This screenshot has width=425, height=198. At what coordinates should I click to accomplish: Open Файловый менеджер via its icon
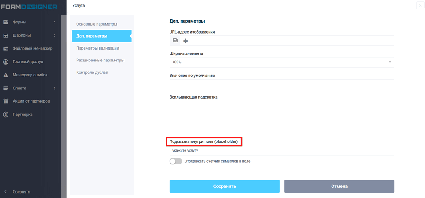[x=6, y=49]
